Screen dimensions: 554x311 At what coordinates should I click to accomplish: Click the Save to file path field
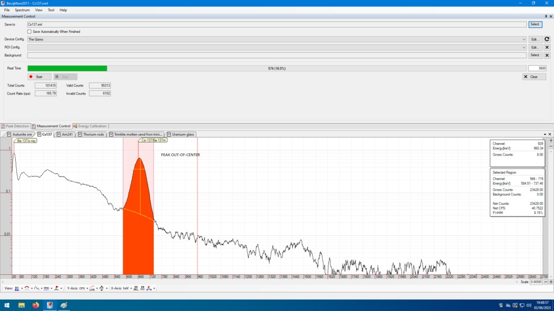[x=276, y=24]
